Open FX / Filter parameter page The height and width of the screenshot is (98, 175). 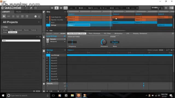(107, 33)
